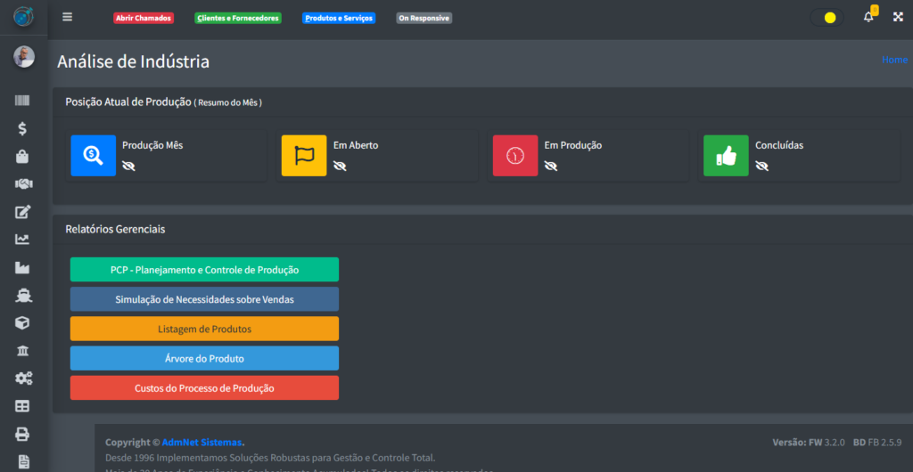Open PCP - Planejamento e Controle de Produção
Viewport: 913px width, 472px height.
click(204, 269)
